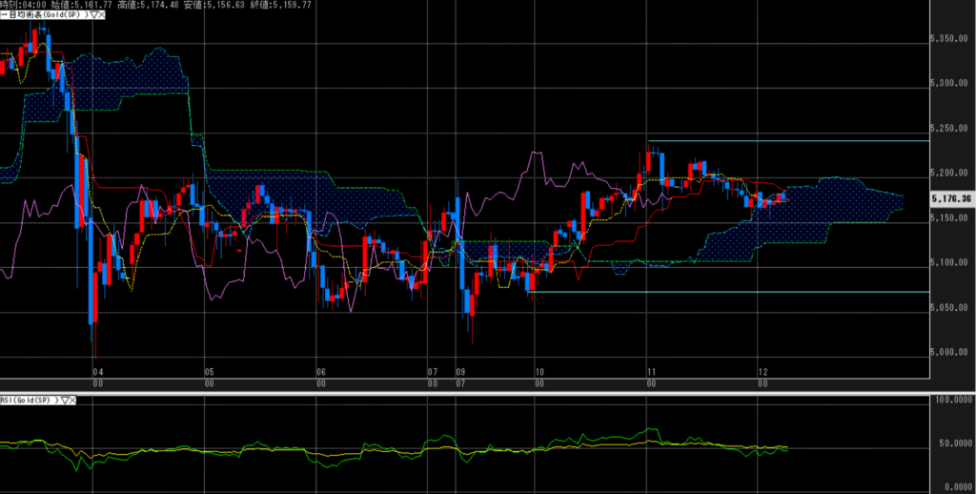This screenshot has height=494, width=976.
Task: Click the 5,000.00 price axis label
Action: click(x=949, y=353)
